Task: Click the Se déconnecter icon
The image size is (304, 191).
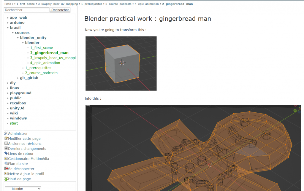Action: point(6,168)
